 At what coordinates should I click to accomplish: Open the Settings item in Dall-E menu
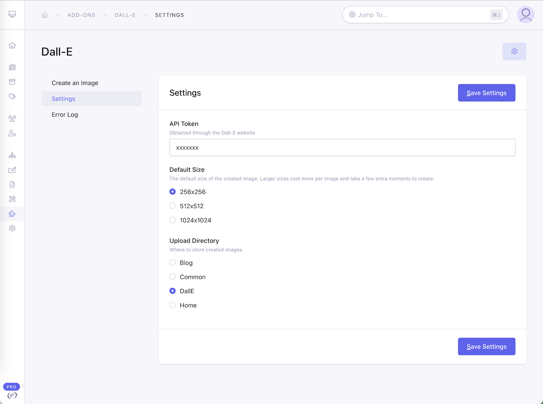[x=92, y=99]
